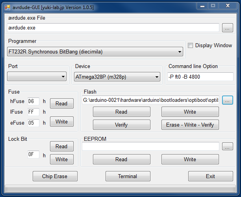Click the EEPROM file path field
Viewport: 241px width, 197px height.
(150, 146)
